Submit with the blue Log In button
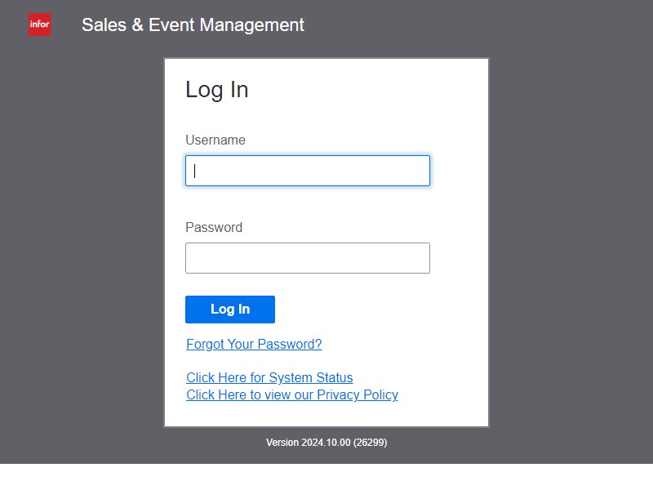This screenshot has height=490, width=653. click(x=230, y=310)
